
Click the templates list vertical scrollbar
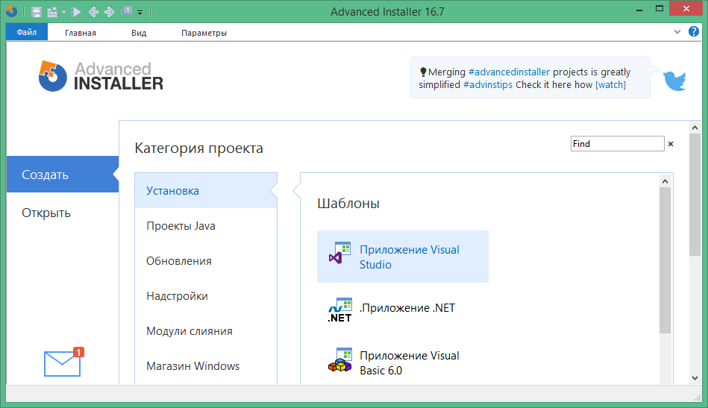coord(665,261)
